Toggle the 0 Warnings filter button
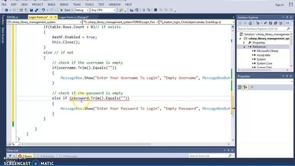The image size is (295, 166). coord(46,156)
